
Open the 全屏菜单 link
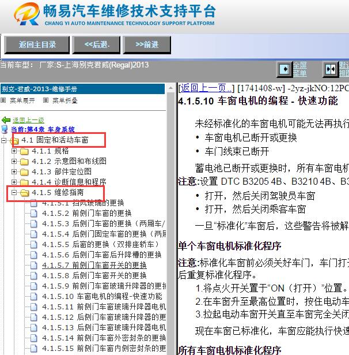tap(299, 69)
